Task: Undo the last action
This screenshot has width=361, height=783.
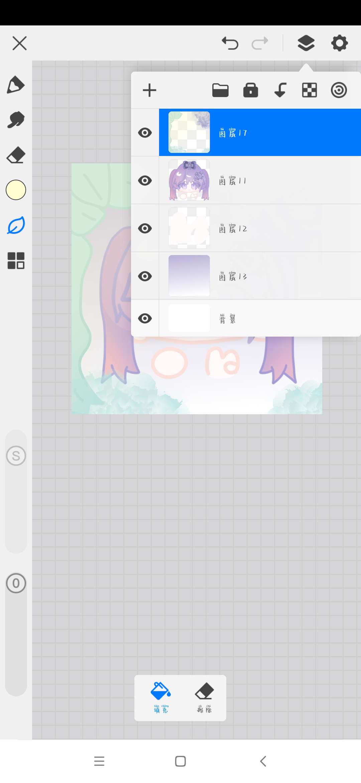Action: tap(230, 43)
